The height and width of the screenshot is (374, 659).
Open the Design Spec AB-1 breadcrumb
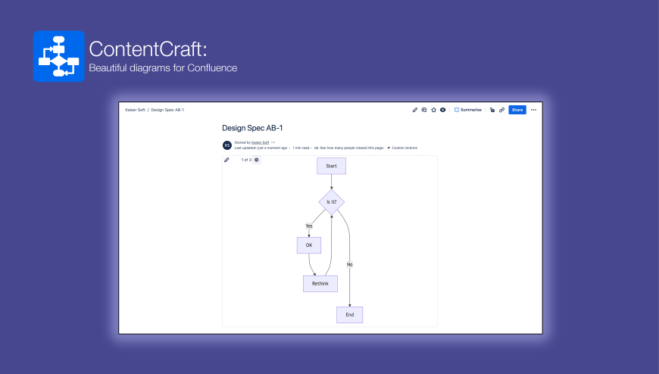point(167,110)
